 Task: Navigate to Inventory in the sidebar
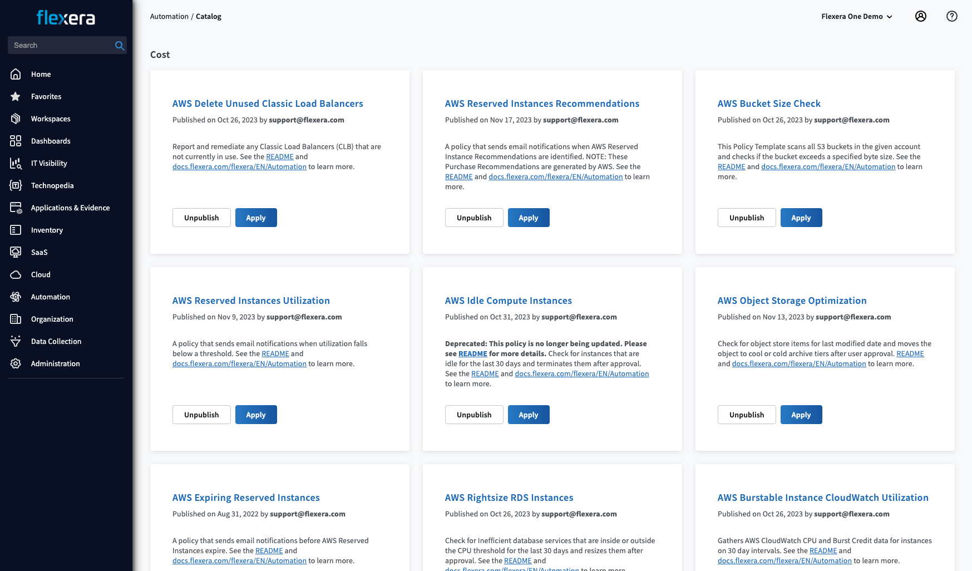coord(47,230)
